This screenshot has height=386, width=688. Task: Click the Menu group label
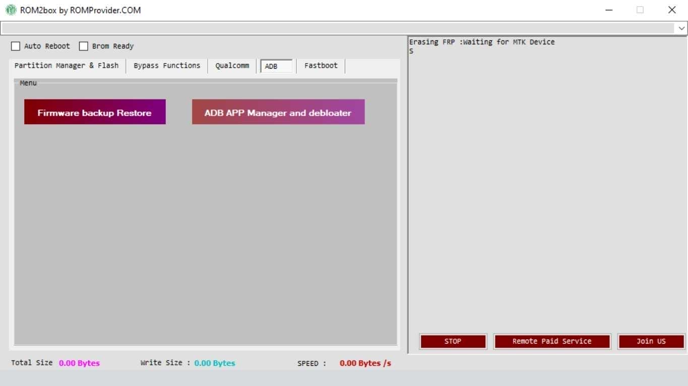[x=28, y=83]
